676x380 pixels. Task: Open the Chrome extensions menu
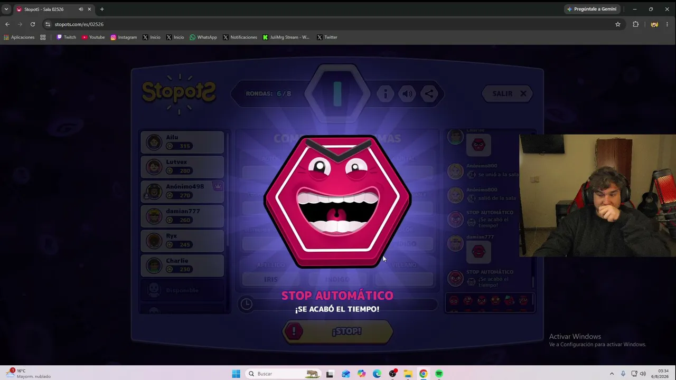(636, 24)
